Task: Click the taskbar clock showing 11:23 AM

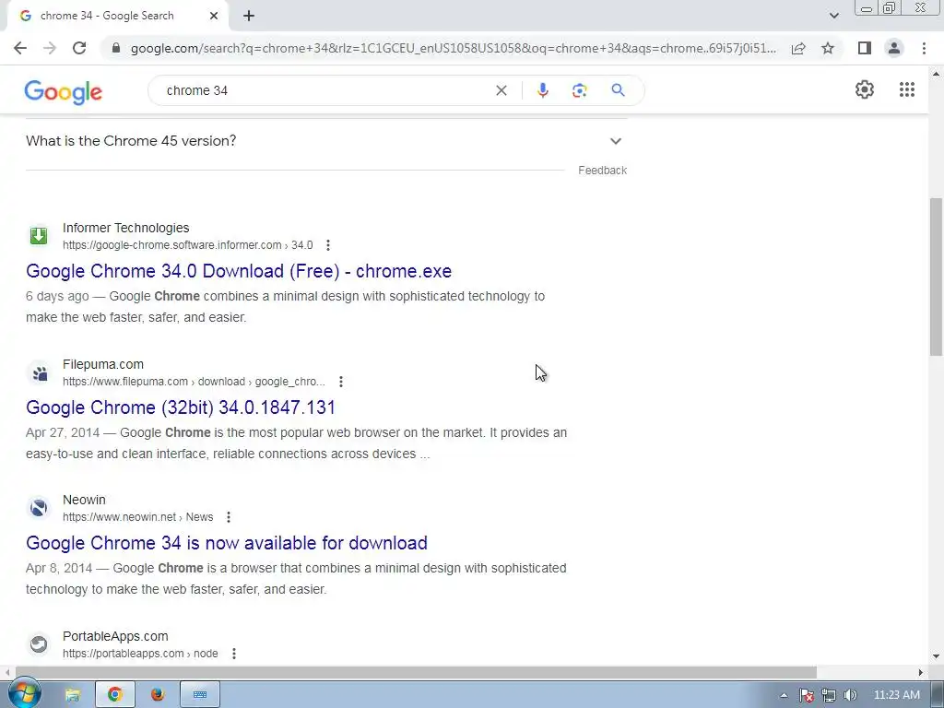Action: [x=896, y=695]
